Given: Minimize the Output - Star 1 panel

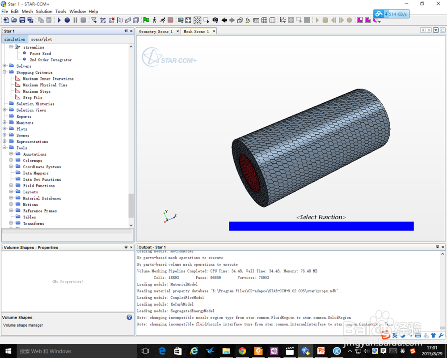Looking at the screenshot, I should (x=437, y=247).
